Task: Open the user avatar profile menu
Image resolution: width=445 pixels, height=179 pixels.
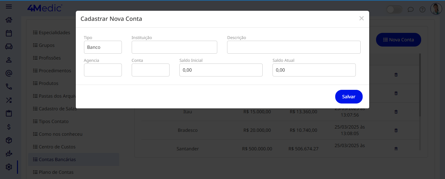Action: (x=436, y=9)
